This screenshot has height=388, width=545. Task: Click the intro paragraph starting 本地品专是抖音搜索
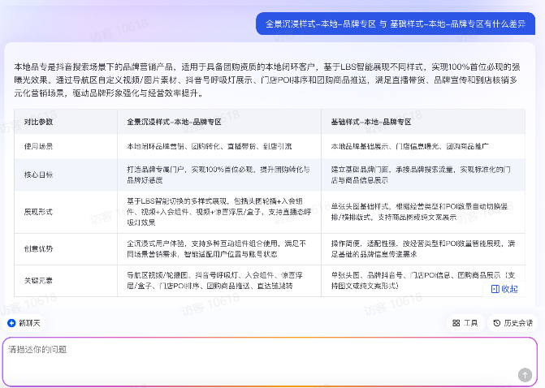point(267,80)
